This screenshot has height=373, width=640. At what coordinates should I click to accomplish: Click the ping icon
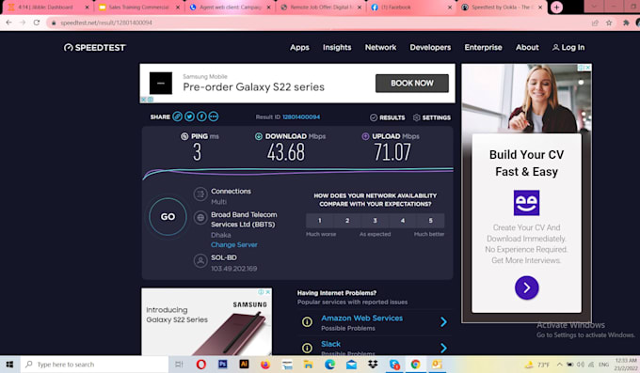coord(184,136)
